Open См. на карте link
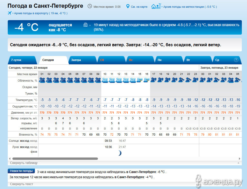This screenshot has height=189, width=247. (x=139, y=7)
